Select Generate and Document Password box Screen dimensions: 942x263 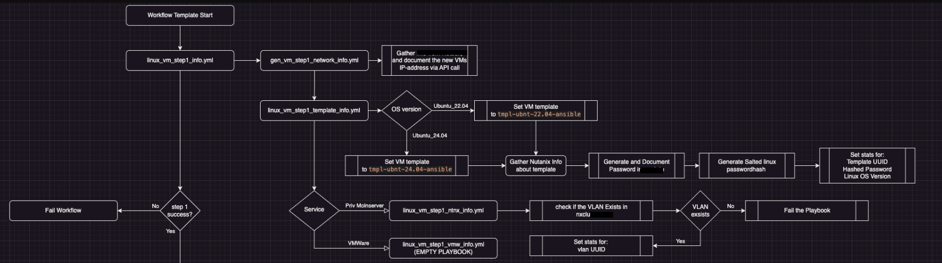tap(637, 165)
